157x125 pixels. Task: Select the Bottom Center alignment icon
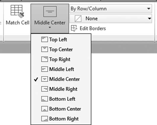coord(44,109)
